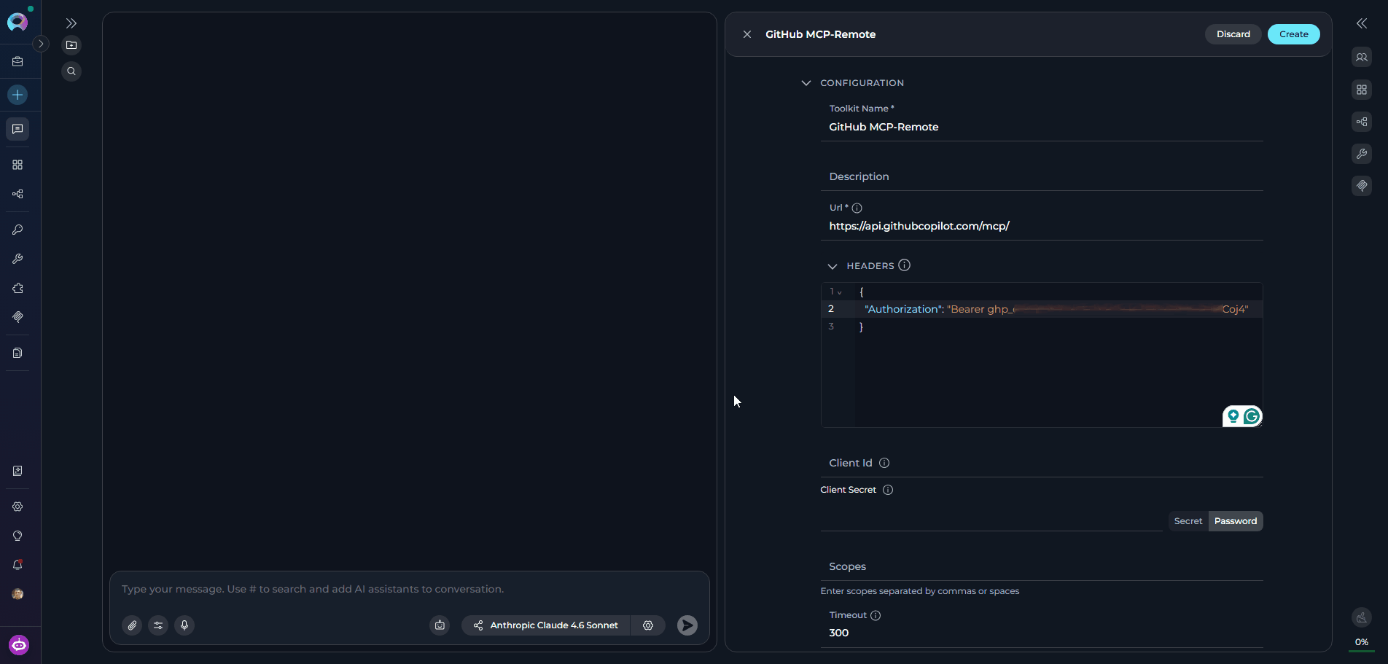
Task: Open the layered stack icon in the right sidebar
Action: coord(1362,186)
